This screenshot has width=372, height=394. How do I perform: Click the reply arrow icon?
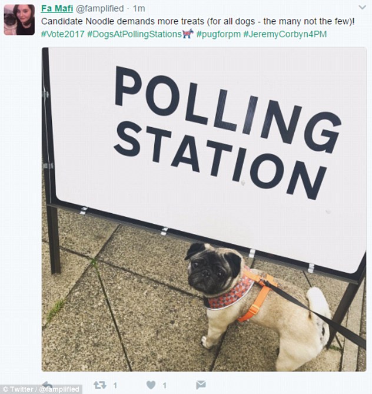[47, 385]
